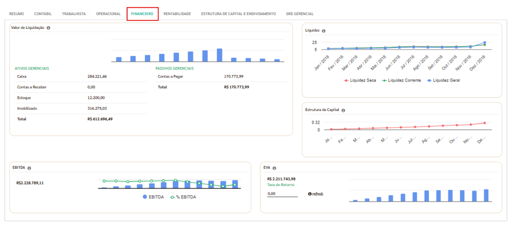Go to the Rentabilidade tab
The height and width of the screenshot is (230, 512).
point(177,14)
